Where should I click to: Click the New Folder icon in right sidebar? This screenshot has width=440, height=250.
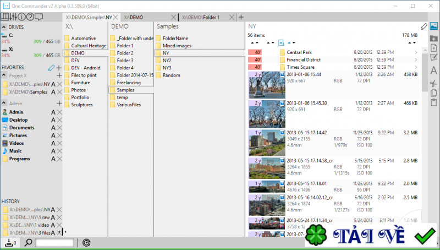pos(433,39)
